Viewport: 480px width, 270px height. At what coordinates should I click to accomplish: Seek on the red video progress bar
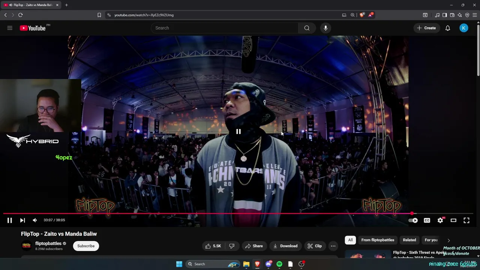click(238, 213)
